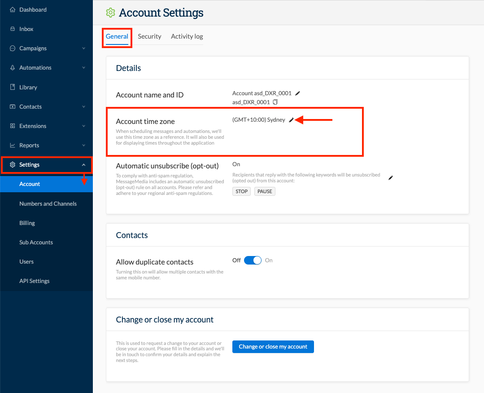Switch to the Security tab
The width and height of the screenshot is (484, 393).
tap(149, 36)
